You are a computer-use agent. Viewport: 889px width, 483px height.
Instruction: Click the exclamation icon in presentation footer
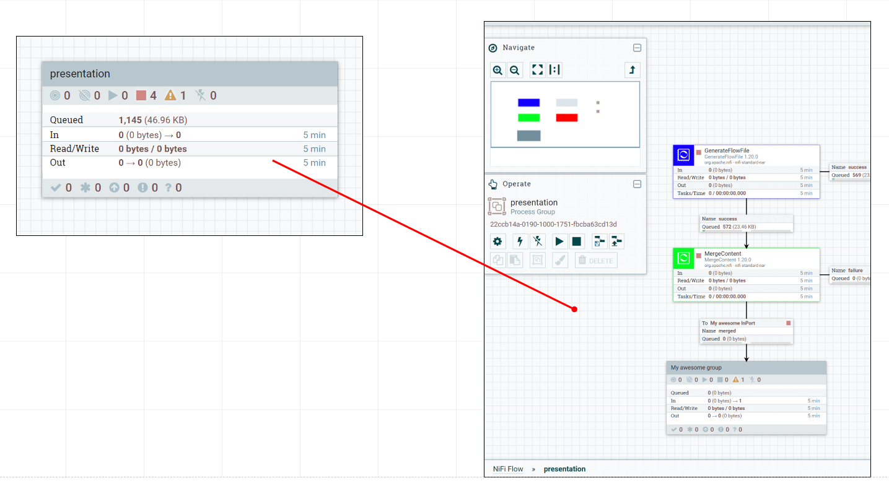[143, 188]
